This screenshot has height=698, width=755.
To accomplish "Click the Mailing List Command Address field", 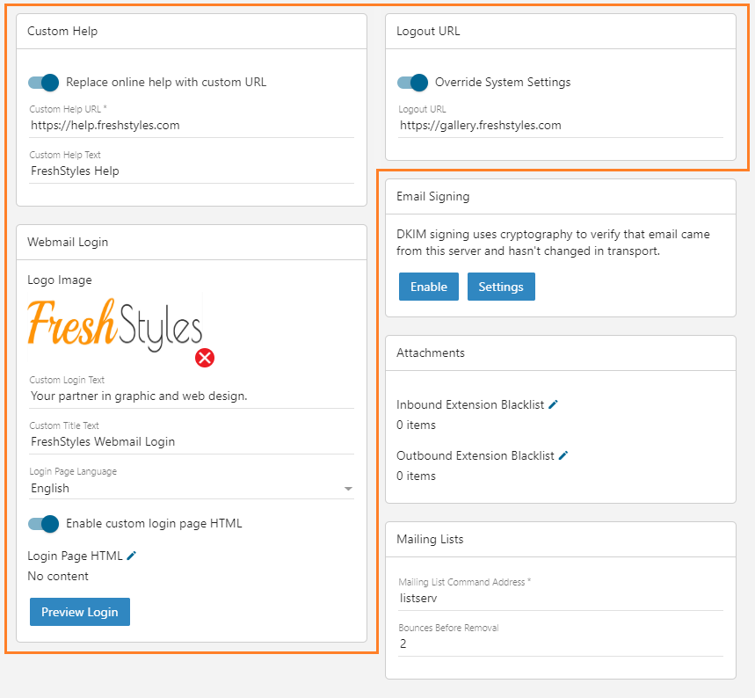I will (561, 599).
